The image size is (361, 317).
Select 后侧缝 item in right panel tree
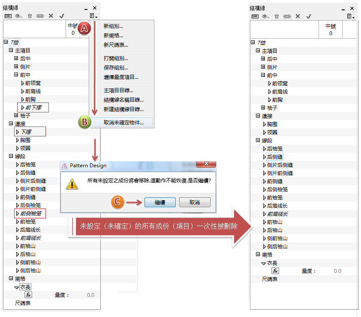pyautogui.click(x=274, y=157)
